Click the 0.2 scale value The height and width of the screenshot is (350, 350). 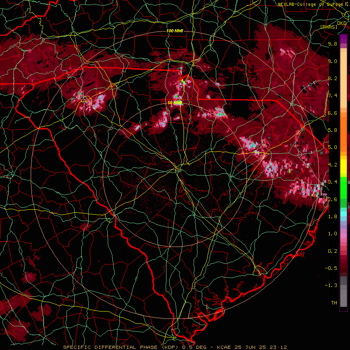pos(332,251)
